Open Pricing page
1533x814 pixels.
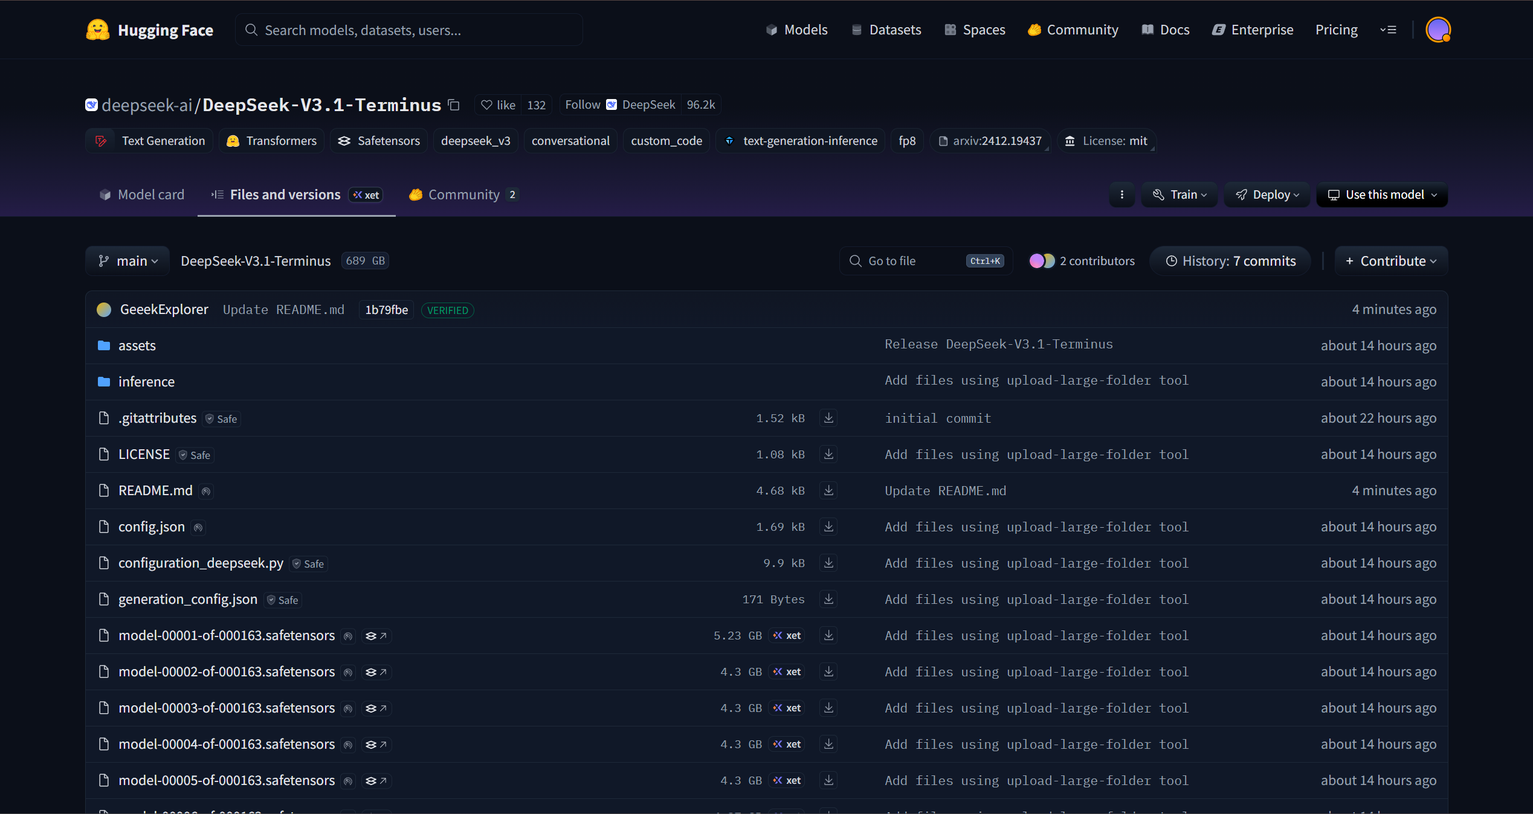[x=1337, y=30]
